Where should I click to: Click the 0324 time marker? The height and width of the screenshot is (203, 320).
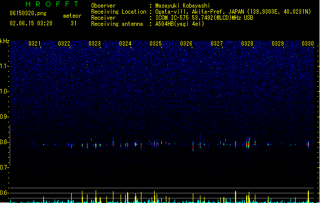(125, 44)
